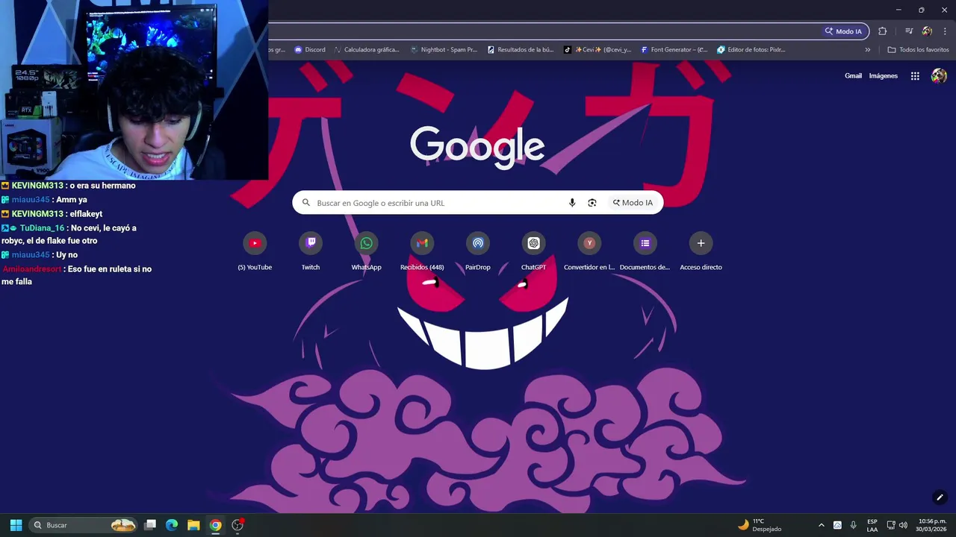Image resolution: width=956 pixels, height=537 pixels.
Task: Open Chrome media controls icon
Action: tap(909, 31)
